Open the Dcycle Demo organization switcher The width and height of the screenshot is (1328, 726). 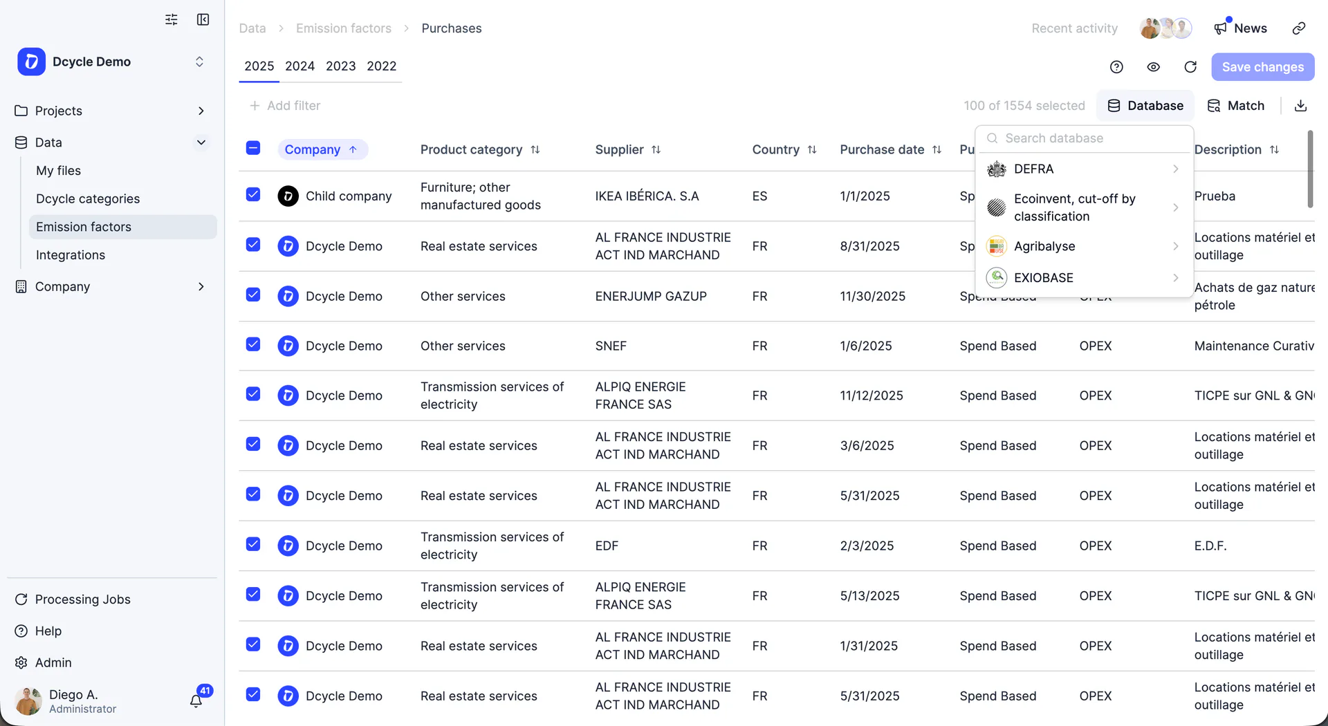tap(111, 62)
